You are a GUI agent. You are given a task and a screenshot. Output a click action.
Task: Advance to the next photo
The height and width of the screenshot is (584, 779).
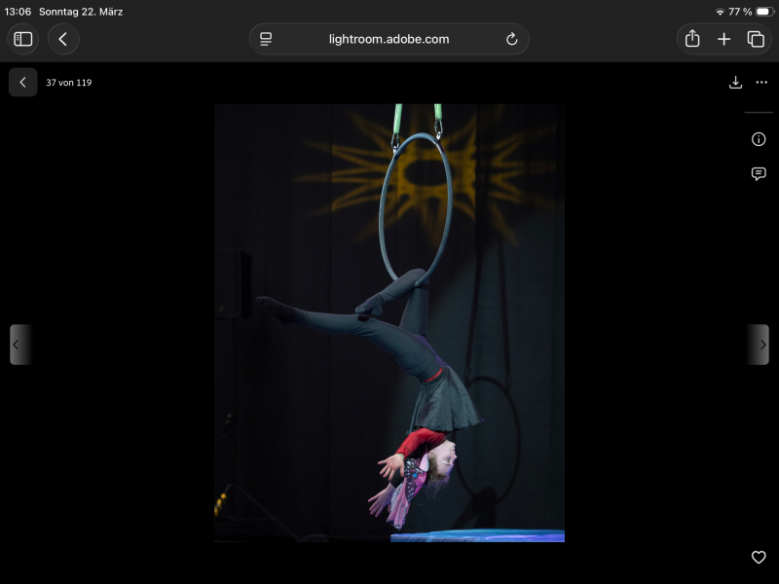[x=760, y=345]
